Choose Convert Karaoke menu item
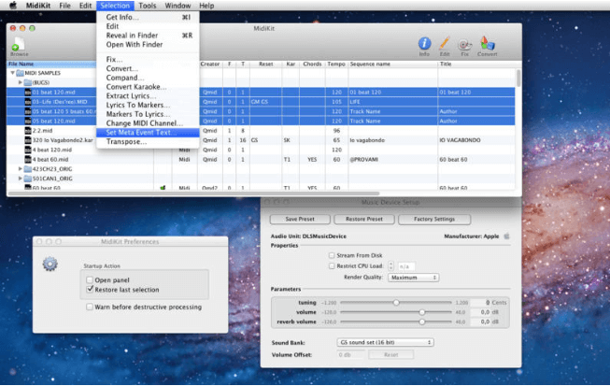This screenshot has height=386, width=610. 148,87
